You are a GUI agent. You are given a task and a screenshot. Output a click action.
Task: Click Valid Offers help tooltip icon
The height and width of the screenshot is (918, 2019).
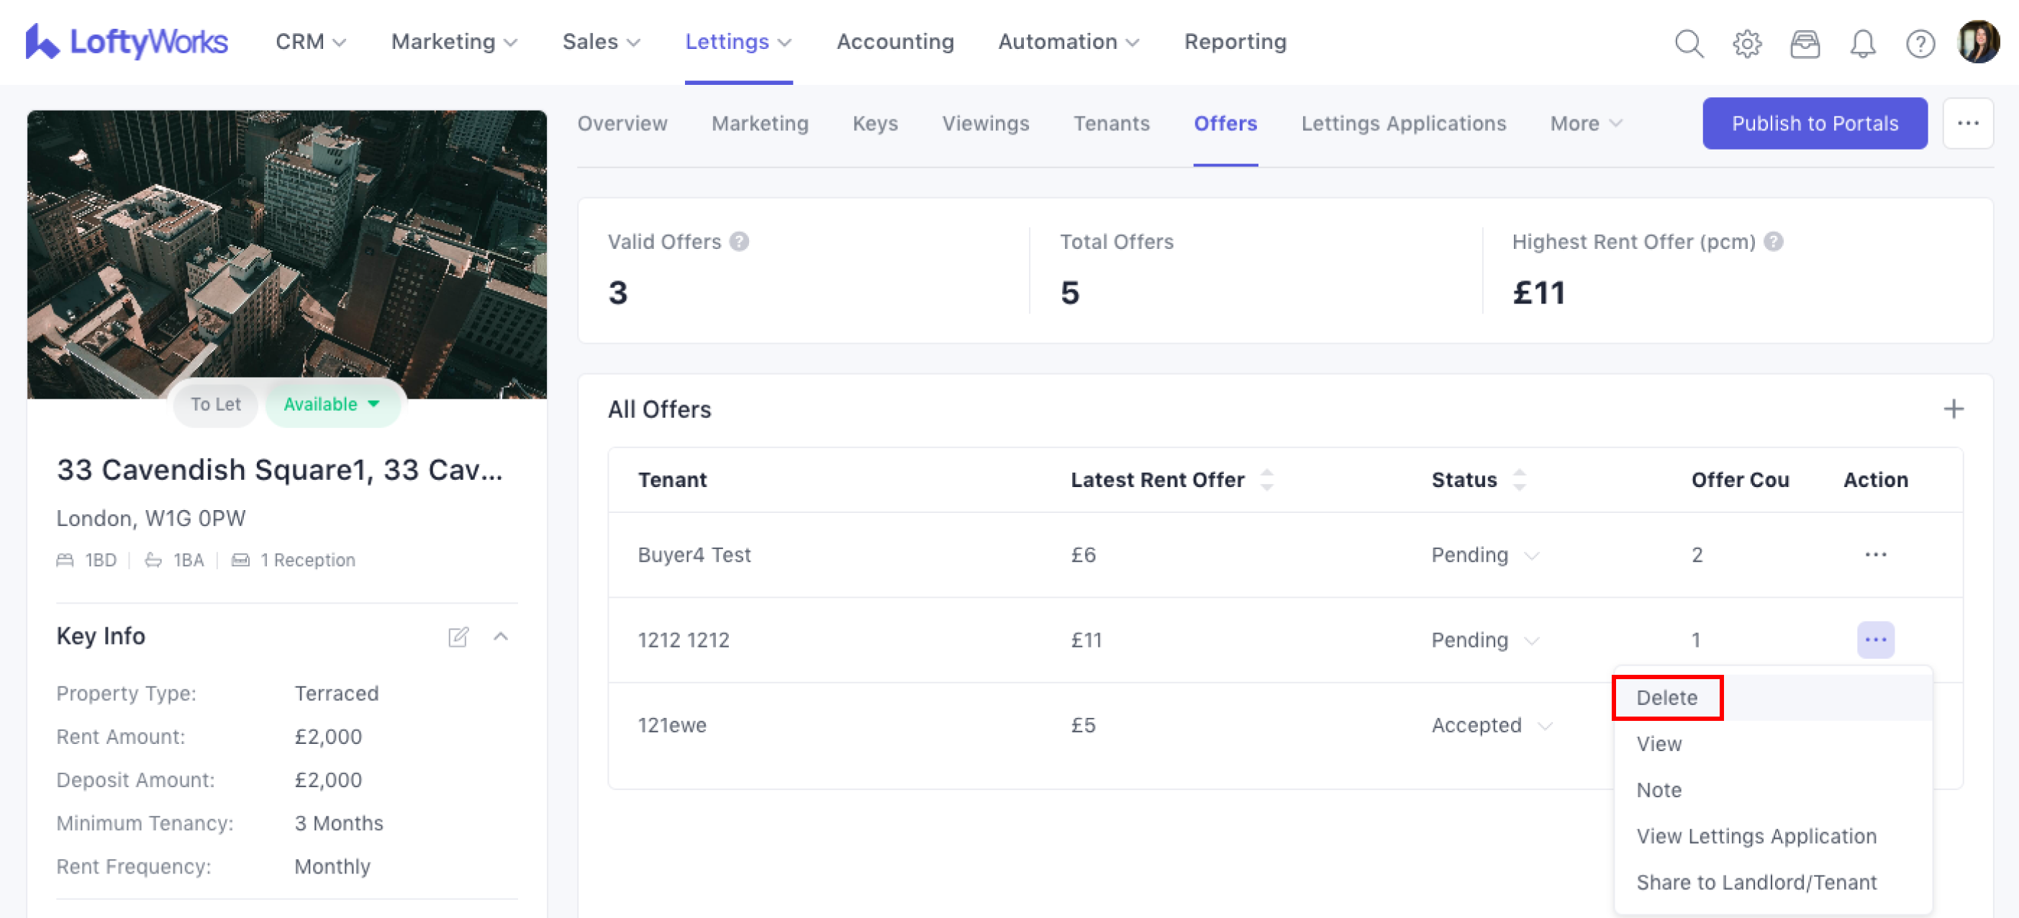(738, 242)
